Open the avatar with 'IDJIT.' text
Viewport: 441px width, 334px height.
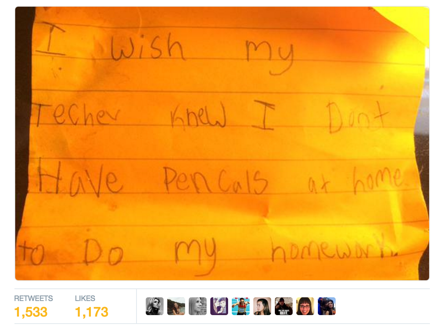click(x=283, y=306)
